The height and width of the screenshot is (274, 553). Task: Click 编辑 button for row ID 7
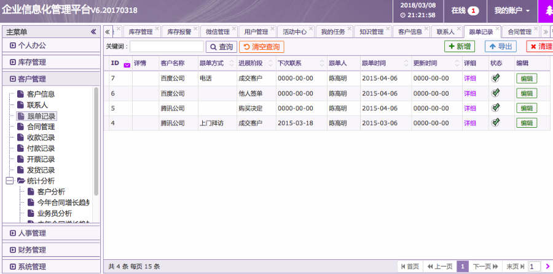[527, 78]
